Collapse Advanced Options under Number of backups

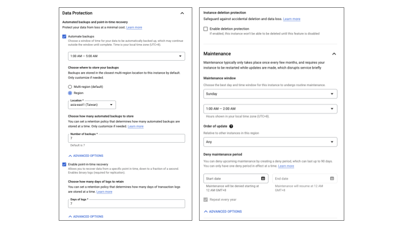[86, 156]
